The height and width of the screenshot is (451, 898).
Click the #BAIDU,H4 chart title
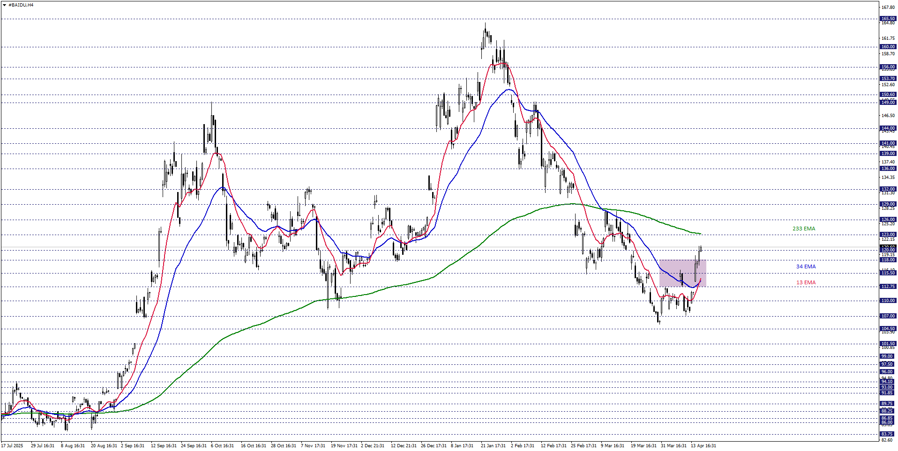click(x=21, y=5)
